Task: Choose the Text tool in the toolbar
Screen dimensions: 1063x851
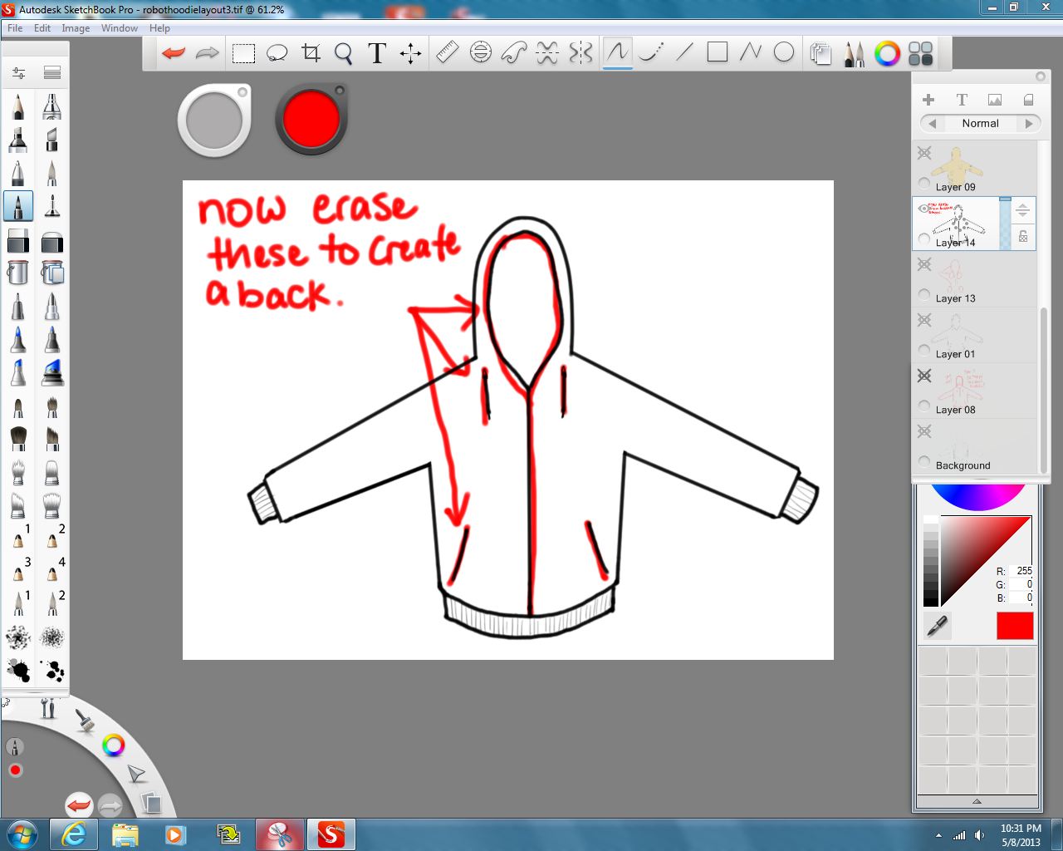Action: [376, 52]
